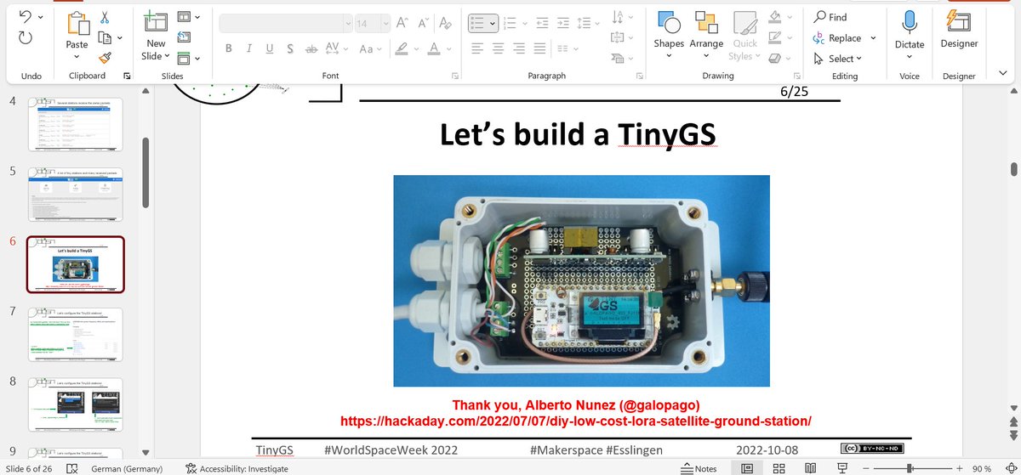Screen dimensions: 1021x475
Task: Open Clipboard dialog launcher
Action: pyautogui.click(x=128, y=76)
